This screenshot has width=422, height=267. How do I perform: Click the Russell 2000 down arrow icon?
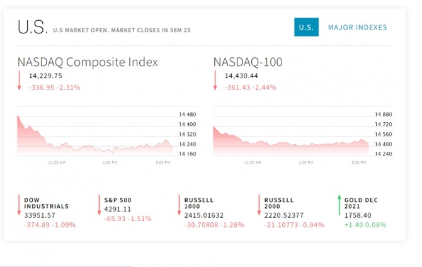point(259,206)
